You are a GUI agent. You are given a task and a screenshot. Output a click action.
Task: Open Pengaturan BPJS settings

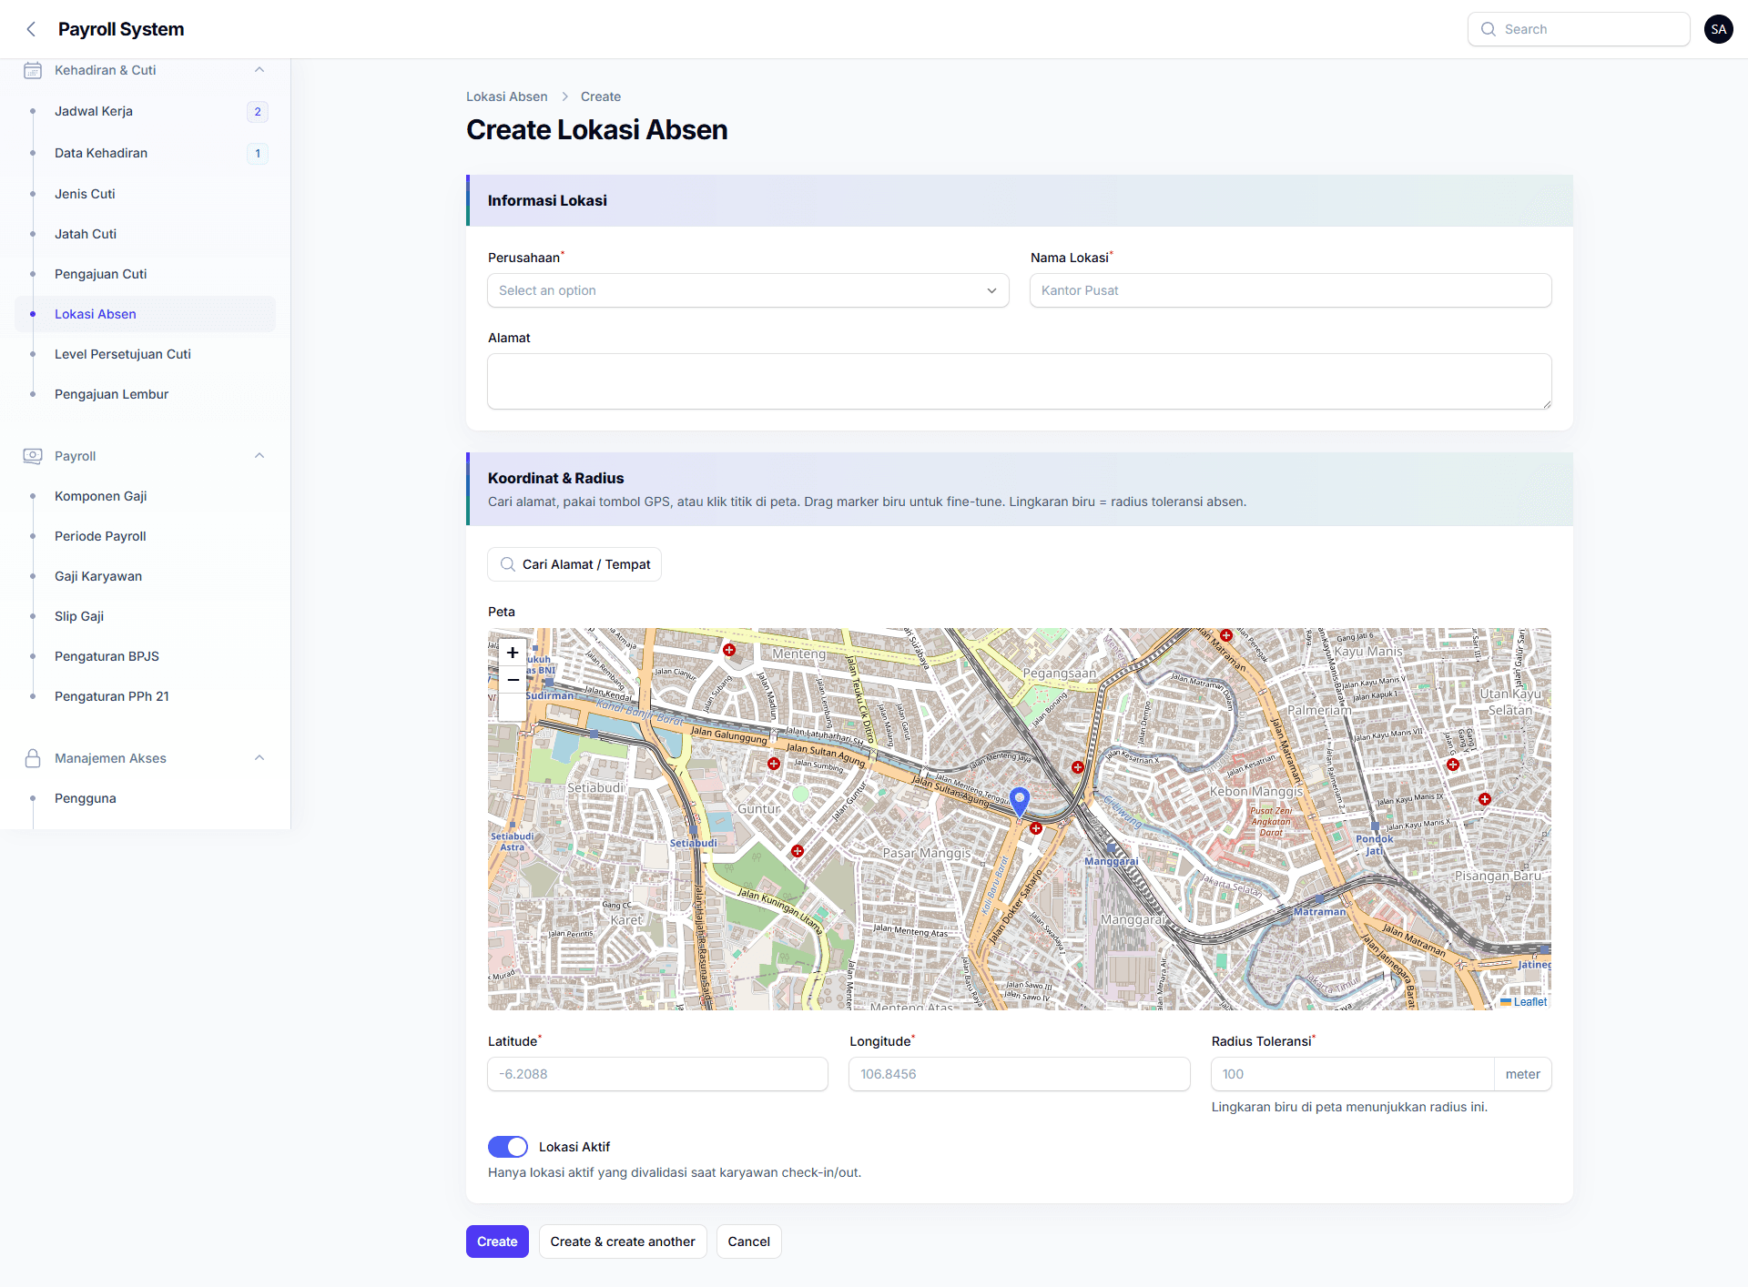[146, 656]
